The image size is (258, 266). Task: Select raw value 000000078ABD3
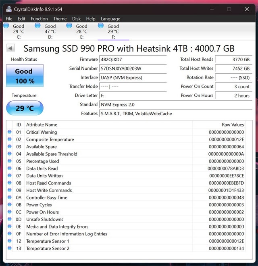(x=226, y=168)
